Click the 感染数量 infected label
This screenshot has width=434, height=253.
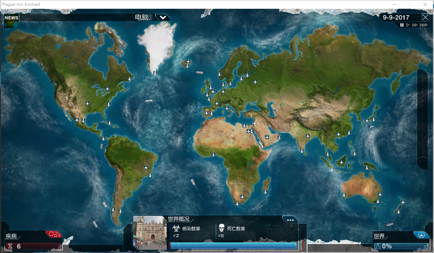click(x=191, y=228)
